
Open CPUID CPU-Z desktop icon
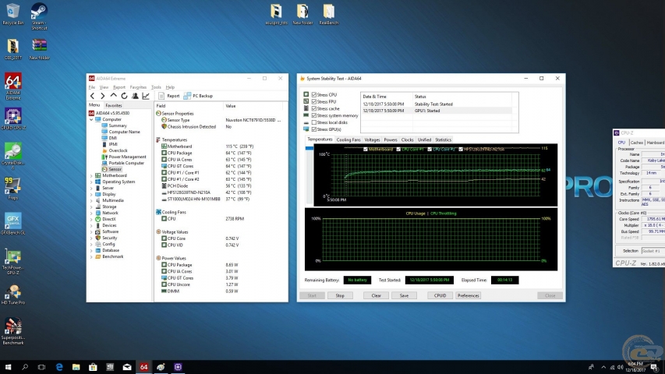(12, 118)
